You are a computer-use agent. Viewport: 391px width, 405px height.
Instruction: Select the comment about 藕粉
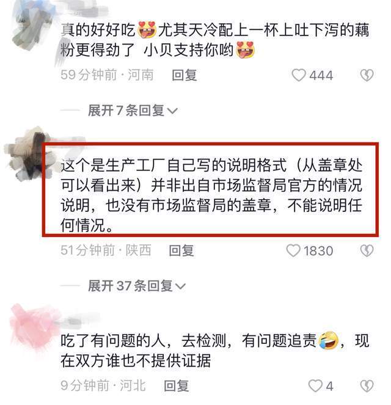pos(215,40)
